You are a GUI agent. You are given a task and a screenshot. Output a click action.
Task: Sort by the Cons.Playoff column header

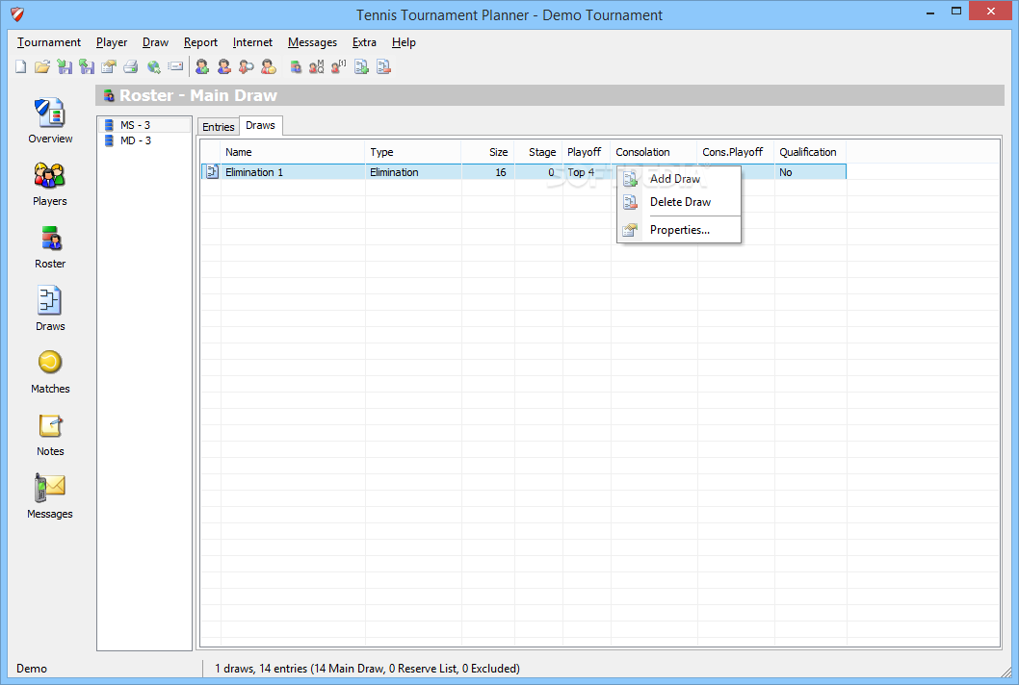tap(736, 152)
